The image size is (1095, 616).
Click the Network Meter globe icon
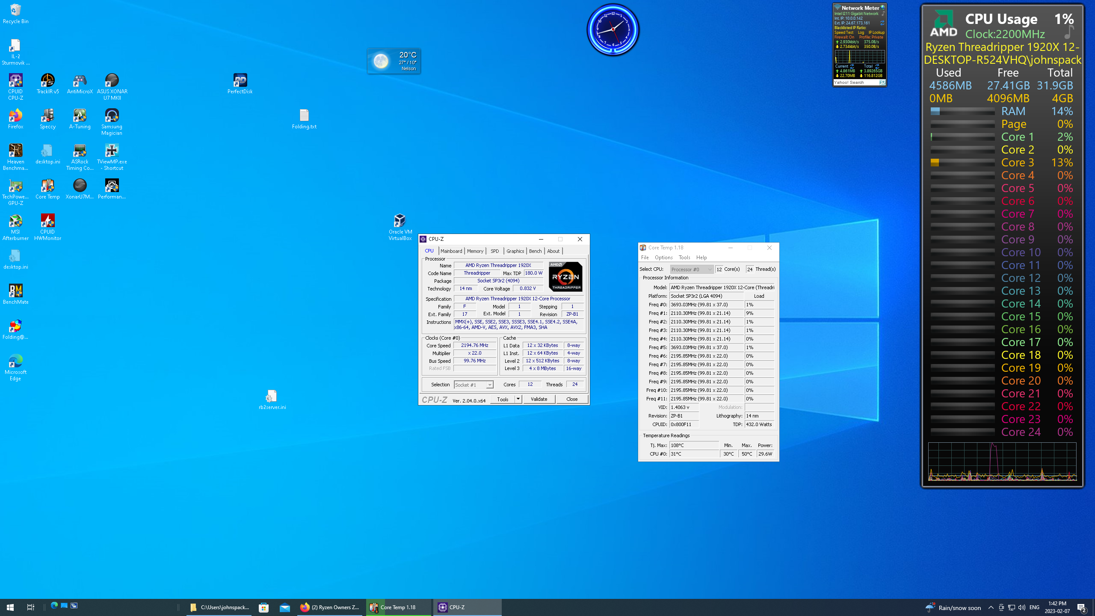coord(882,8)
